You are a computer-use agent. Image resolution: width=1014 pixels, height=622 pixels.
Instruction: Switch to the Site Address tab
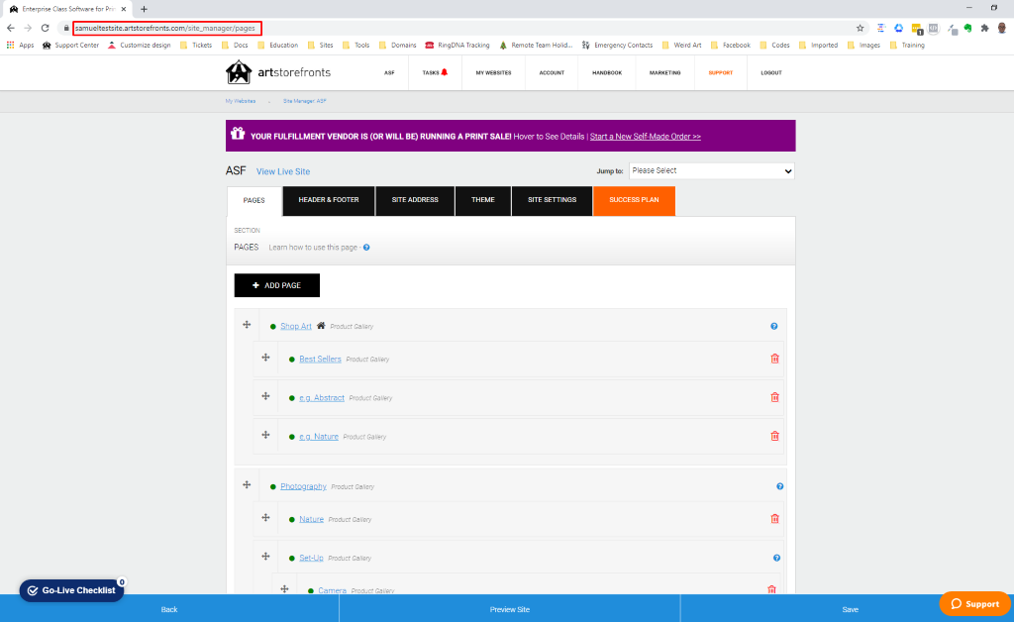click(415, 200)
